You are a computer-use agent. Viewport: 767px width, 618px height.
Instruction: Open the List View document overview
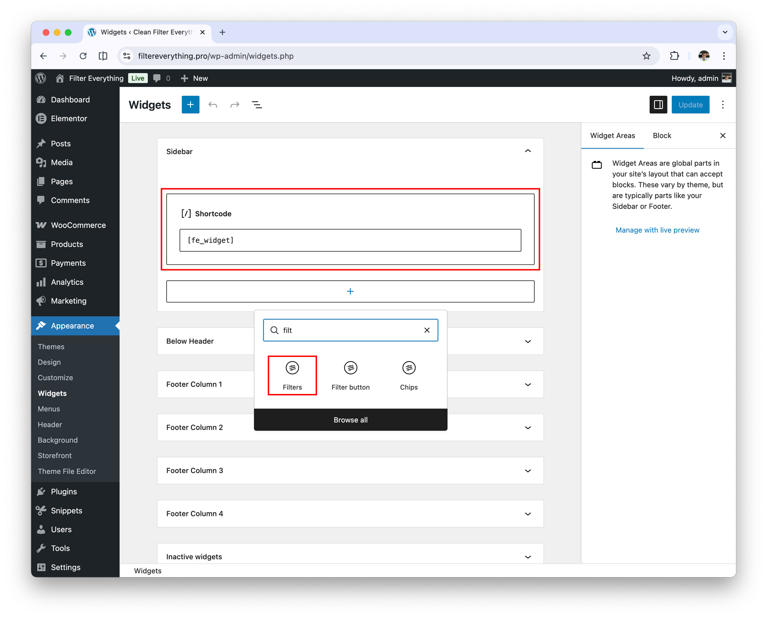coord(257,105)
